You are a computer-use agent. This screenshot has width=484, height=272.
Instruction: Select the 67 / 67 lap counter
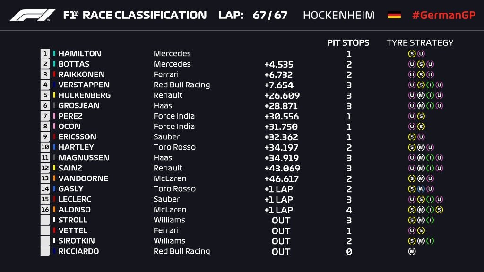(x=270, y=15)
